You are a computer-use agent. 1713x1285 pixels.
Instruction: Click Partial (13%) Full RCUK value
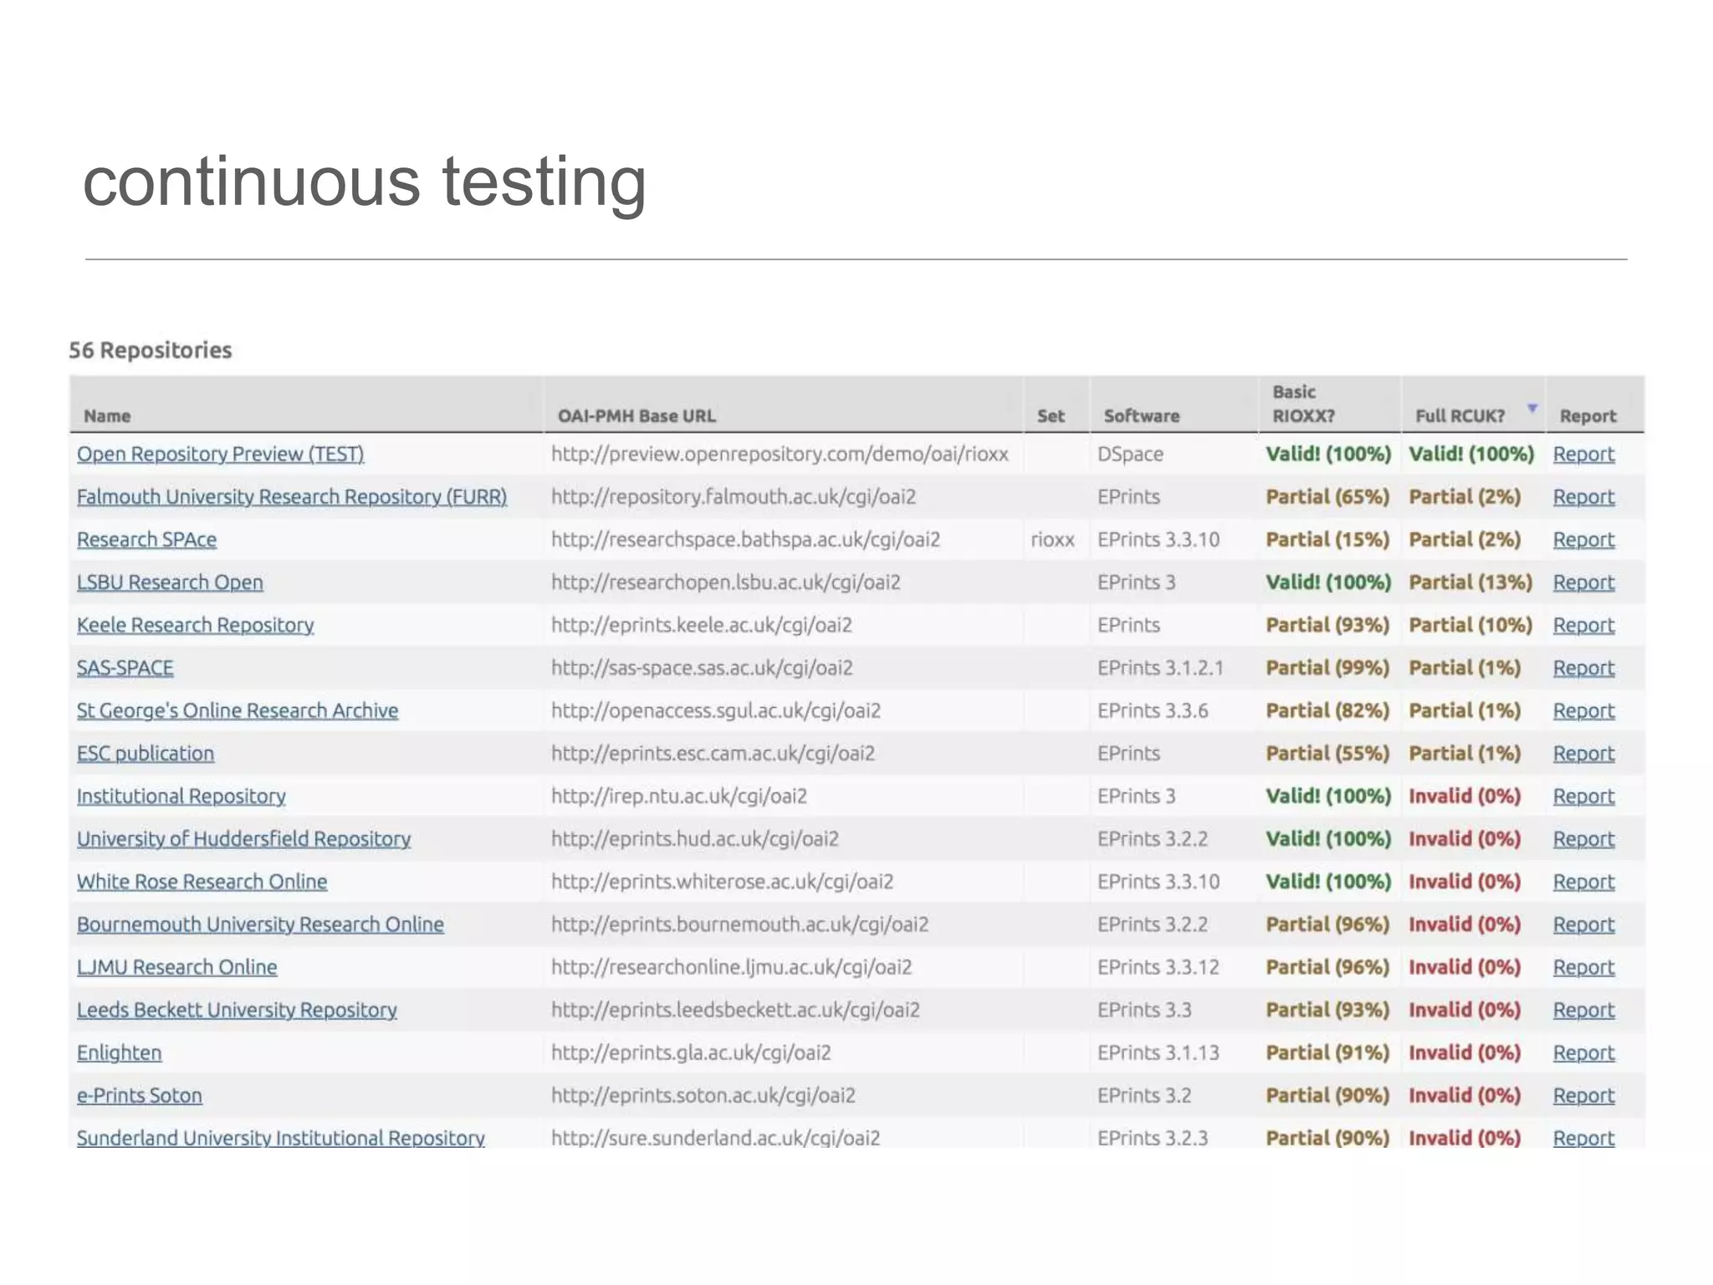pos(1470,582)
